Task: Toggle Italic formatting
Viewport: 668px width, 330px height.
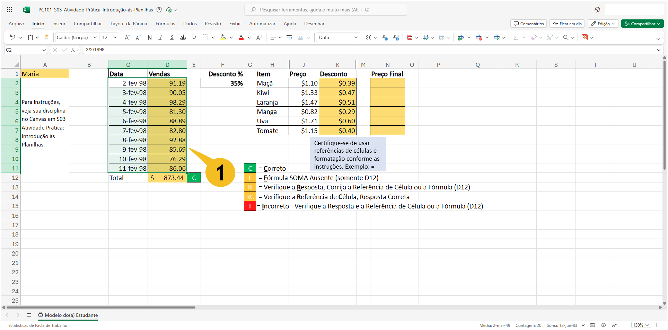Action: pos(160,37)
